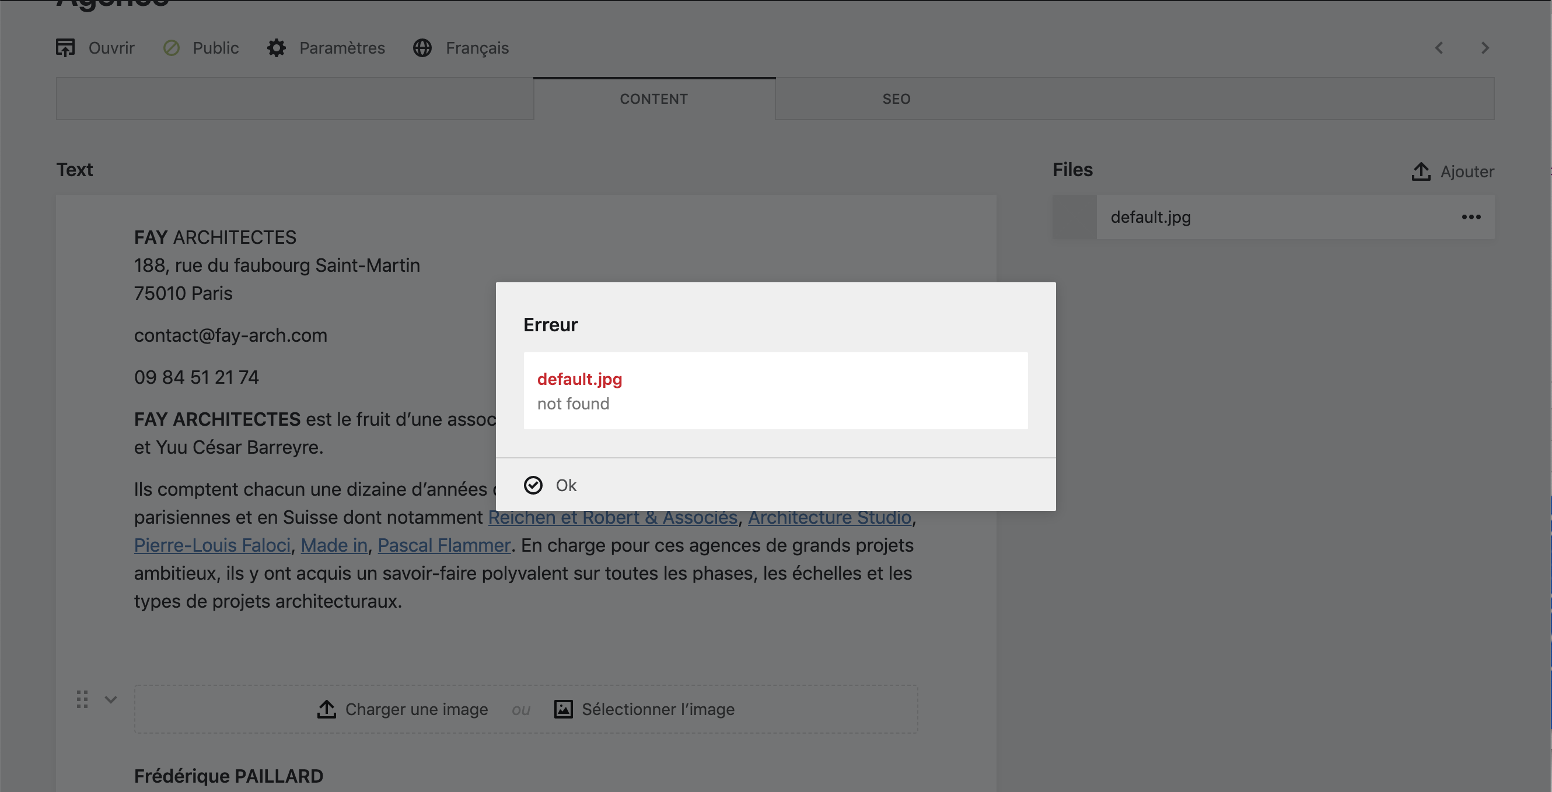1552x792 pixels.
Task: Collapse the text block with the chevron
Action: 111,700
